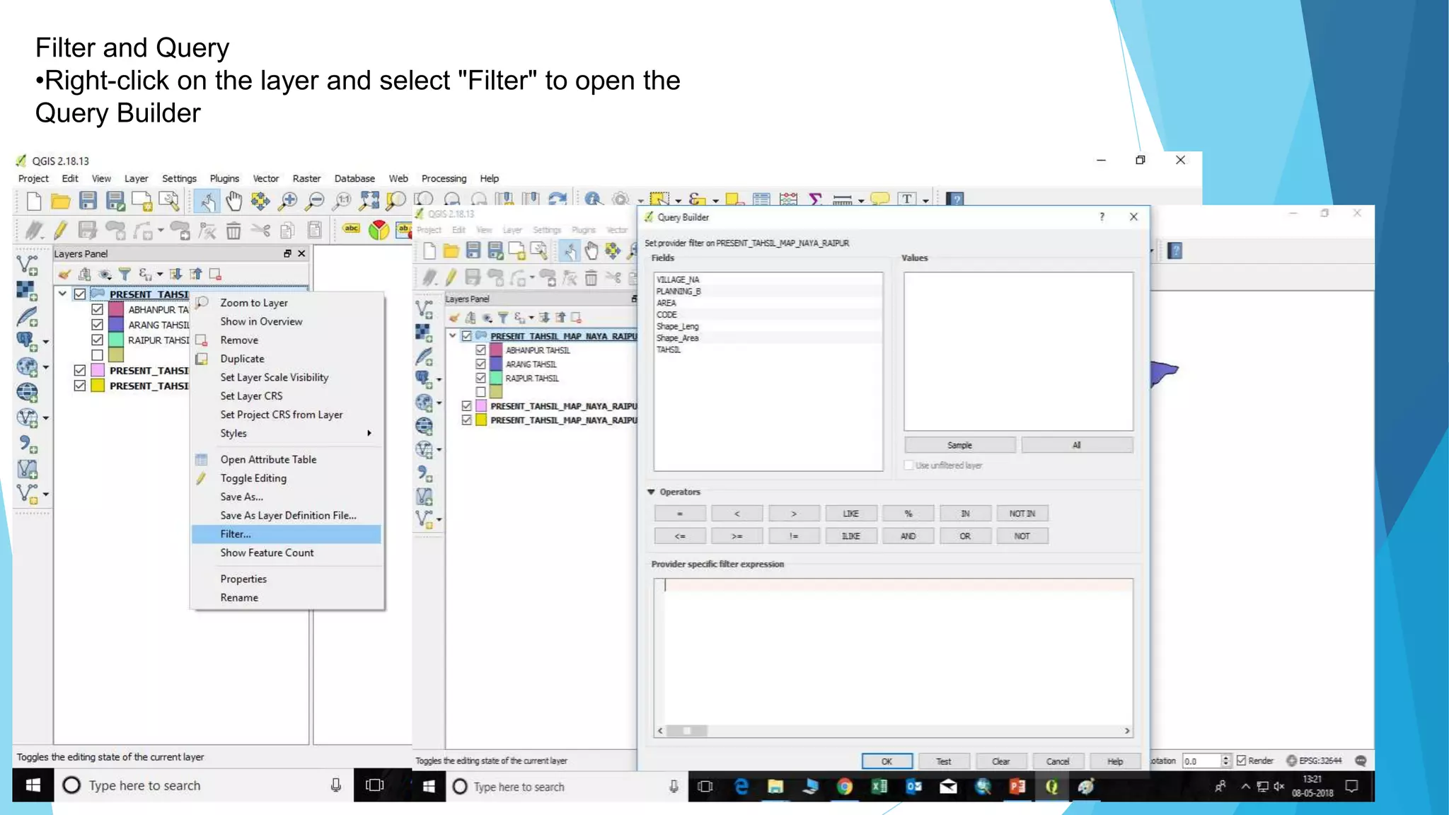Toggle visibility of ARANG TAHSIL in left panel
This screenshot has height=815, width=1449.
[98, 325]
